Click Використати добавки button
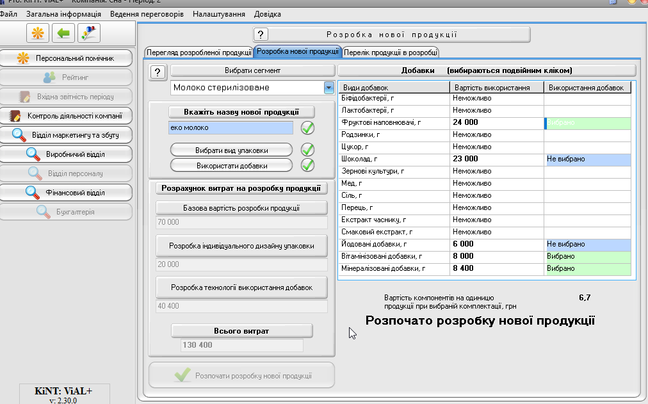This screenshot has height=404, width=648. tap(231, 166)
